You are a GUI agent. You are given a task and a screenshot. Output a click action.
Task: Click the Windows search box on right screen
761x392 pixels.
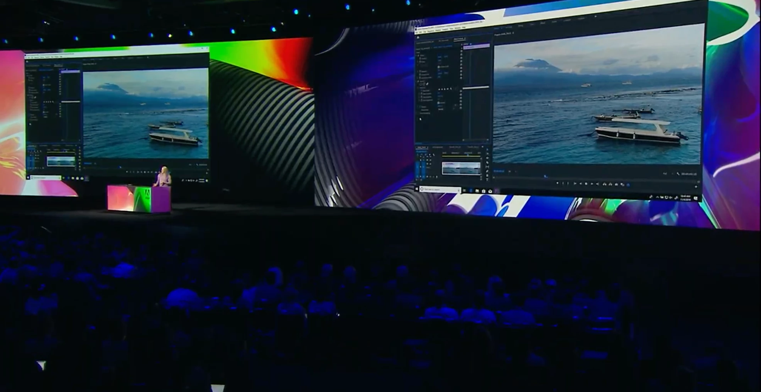coord(440,189)
